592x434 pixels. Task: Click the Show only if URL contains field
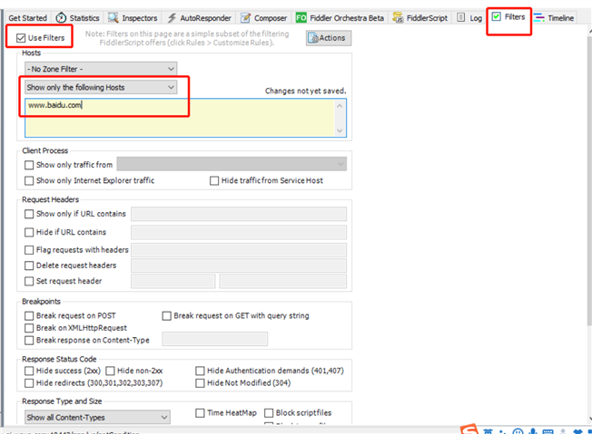click(239, 214)
